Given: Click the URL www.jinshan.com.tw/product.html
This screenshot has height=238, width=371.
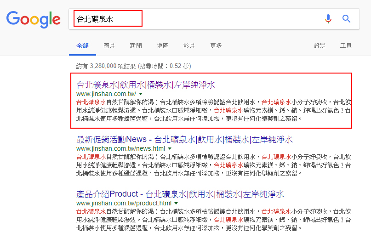Looking at the screenshot, I should 124,203.
